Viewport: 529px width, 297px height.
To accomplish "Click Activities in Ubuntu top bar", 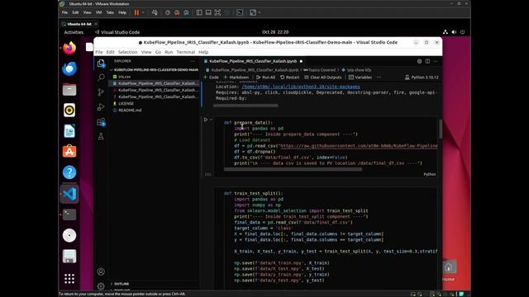I will coord(74,32).
